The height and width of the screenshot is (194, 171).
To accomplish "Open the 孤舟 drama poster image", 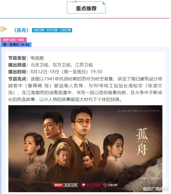I will coord(85,149).
